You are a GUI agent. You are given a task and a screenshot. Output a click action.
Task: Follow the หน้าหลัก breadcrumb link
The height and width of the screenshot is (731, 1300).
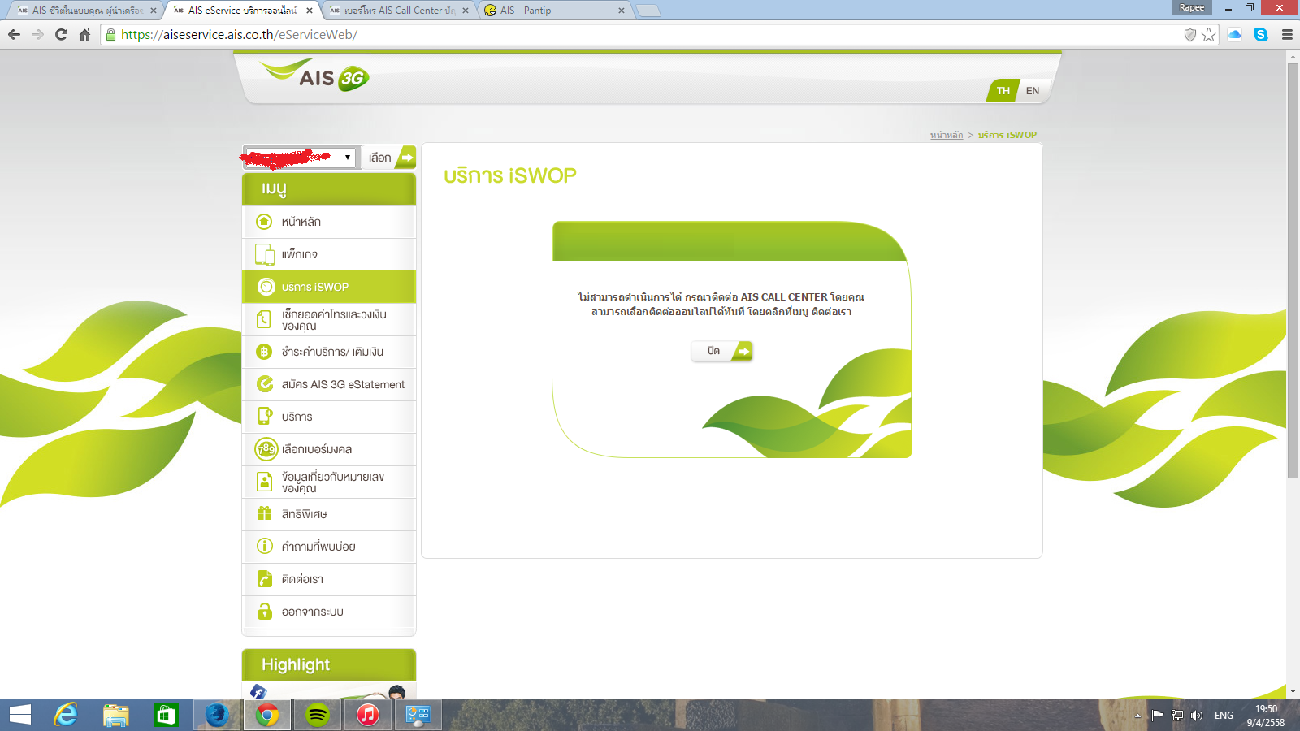(947, 135)
